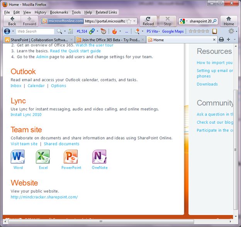This screenshot has height=227, width=241.
Task: Open Downloads link under Resources
Action: point(207,84)
